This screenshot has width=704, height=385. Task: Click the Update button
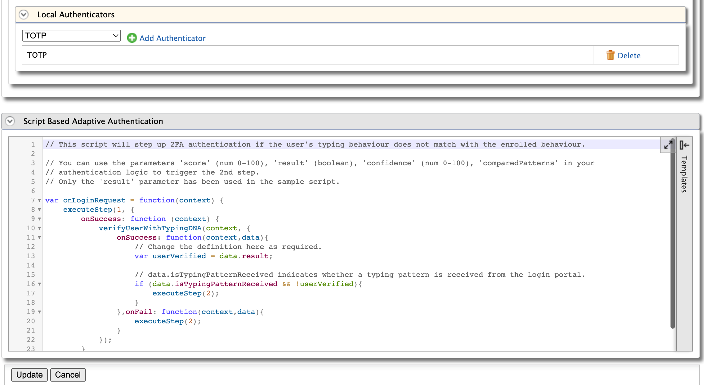29,375
